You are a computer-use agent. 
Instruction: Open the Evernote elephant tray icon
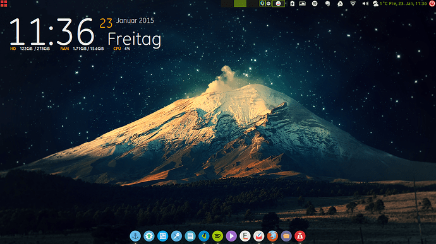(327, 4)
